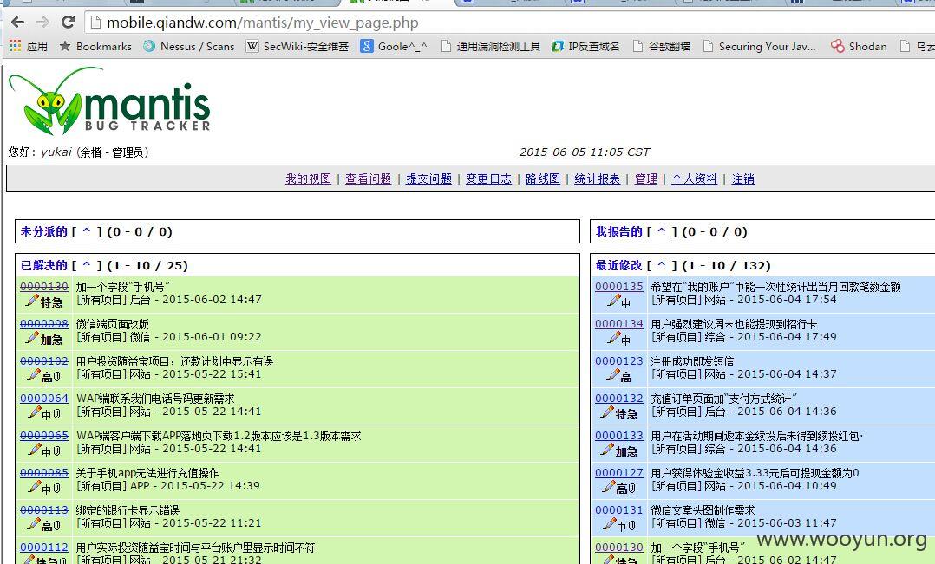935x564 pixels.
Task: Go back using the browser back arrow
Action: (x=18, y=23)
